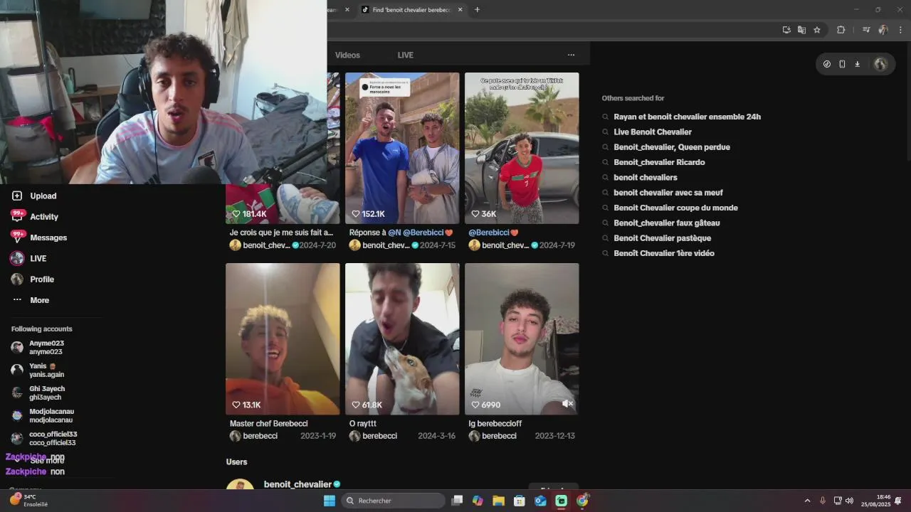Close the TikTok browser tab
911x512 pixels.
tap(460, 10)
